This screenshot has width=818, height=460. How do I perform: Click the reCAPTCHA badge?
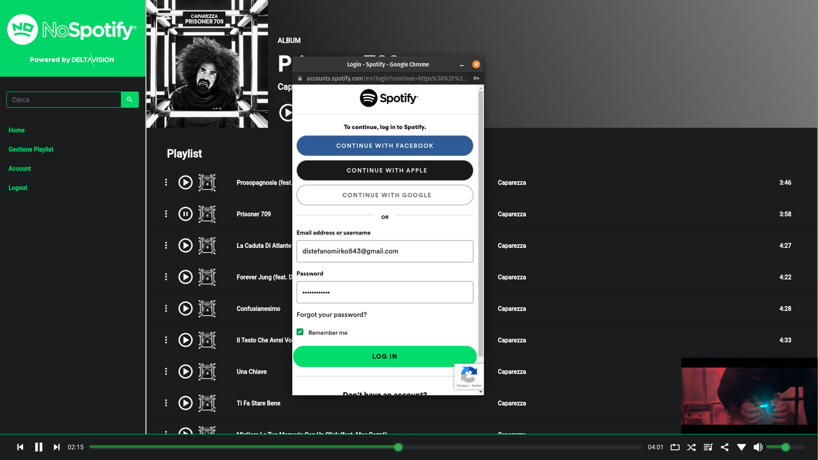click(468, 376)
